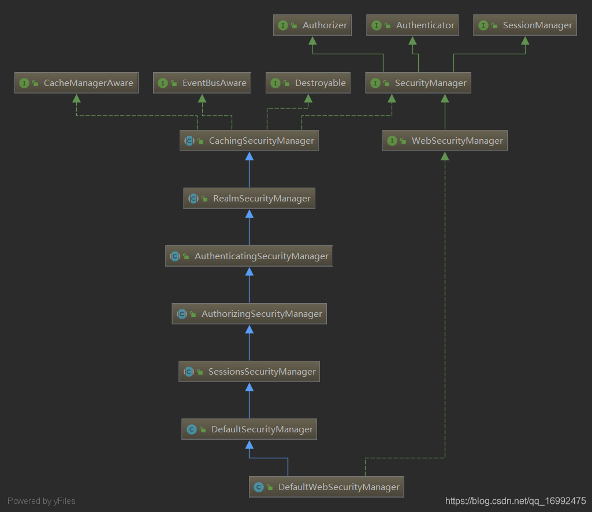Click the interface icon on CacheManagerAware
Screen dimensions: 592x512
[x=24, y=83]
